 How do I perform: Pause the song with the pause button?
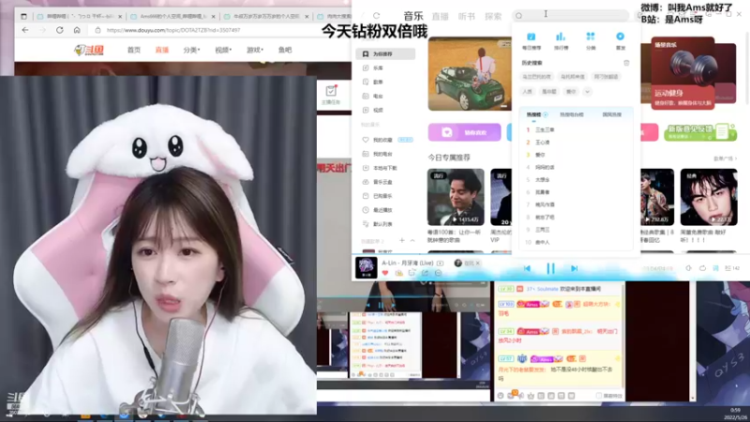pos(550,268)
